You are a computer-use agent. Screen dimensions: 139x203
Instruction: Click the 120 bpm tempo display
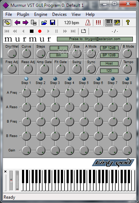72,23
